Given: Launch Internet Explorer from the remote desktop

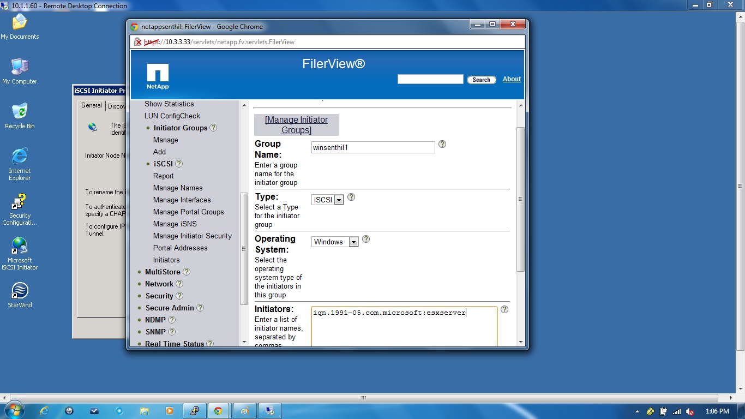Looking at the screenshot, I should tap(20, 164).
